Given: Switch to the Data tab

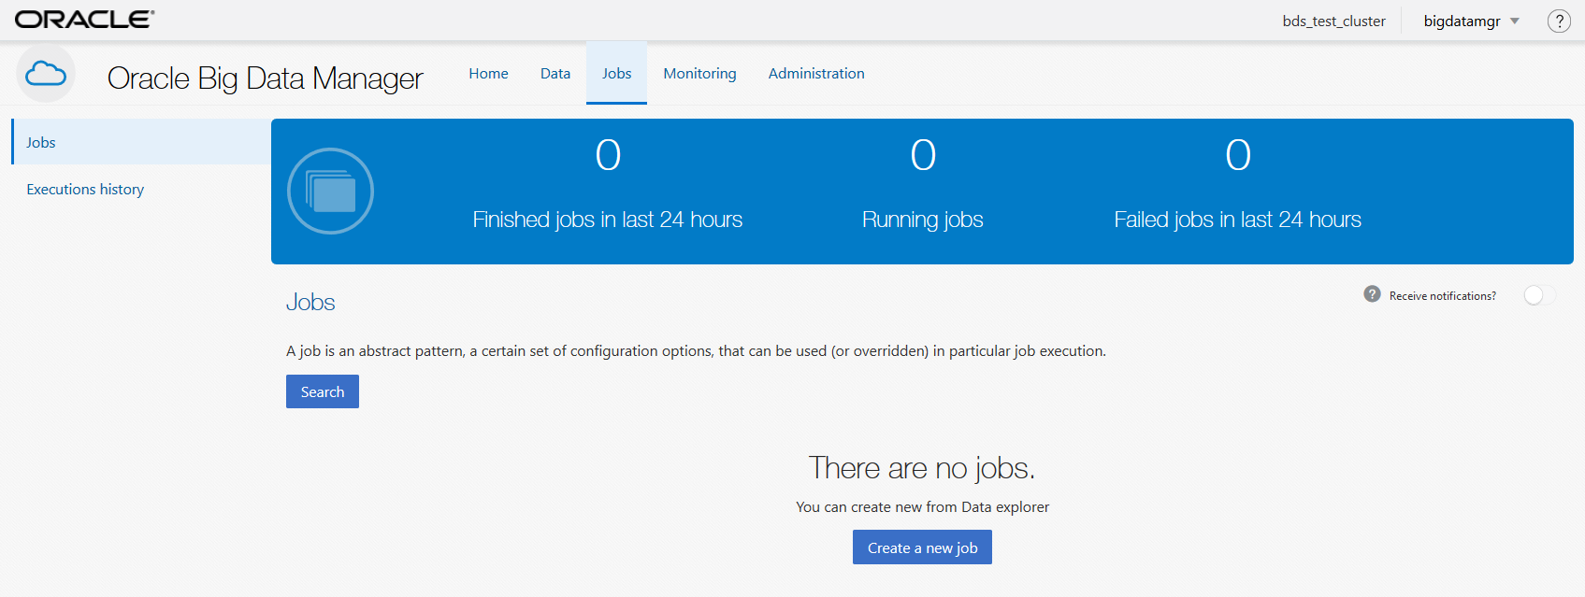Looking at the screenshot, I should tap(555, 73).
